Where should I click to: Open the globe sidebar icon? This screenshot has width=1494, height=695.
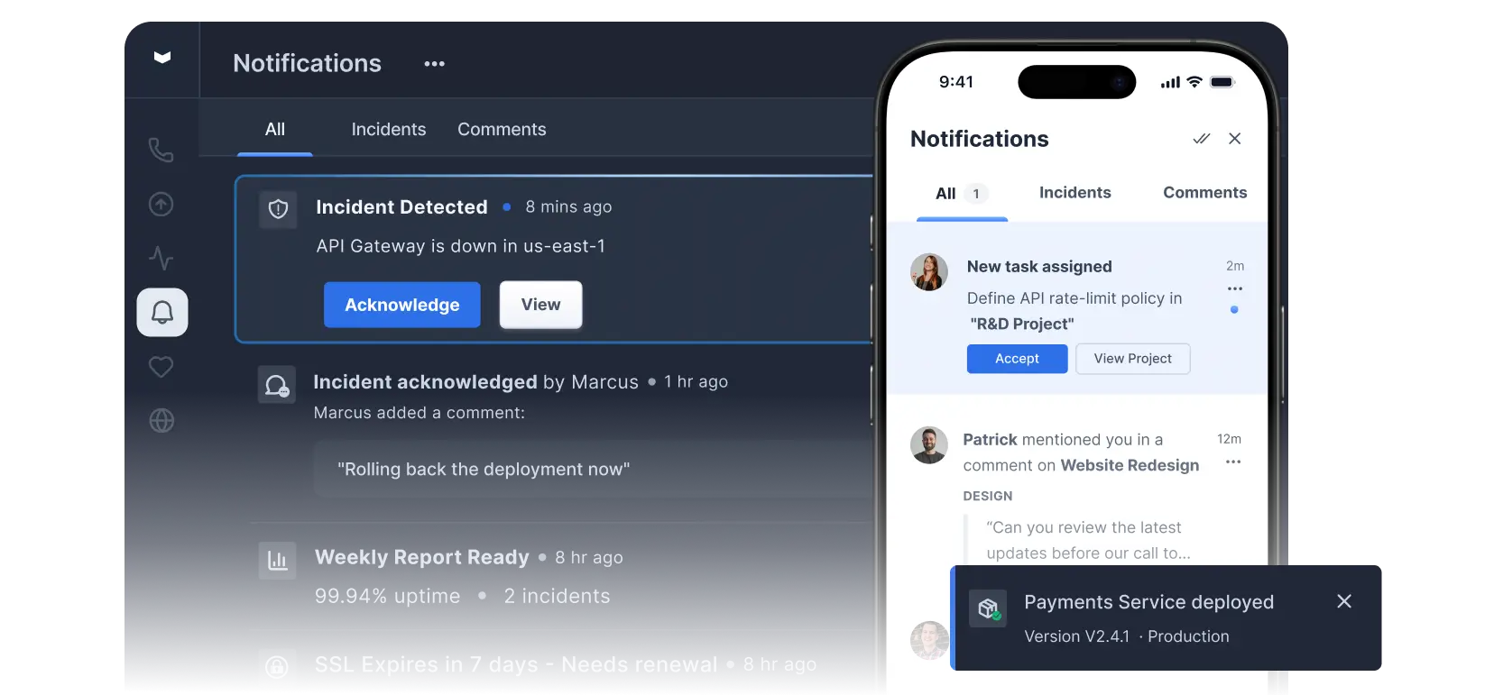[161, 421]
